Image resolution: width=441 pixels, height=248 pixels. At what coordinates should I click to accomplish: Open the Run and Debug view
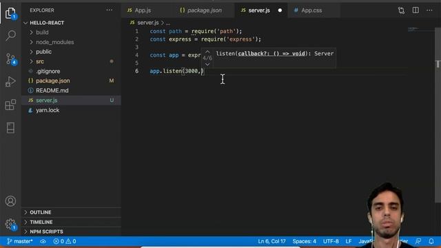10,82
